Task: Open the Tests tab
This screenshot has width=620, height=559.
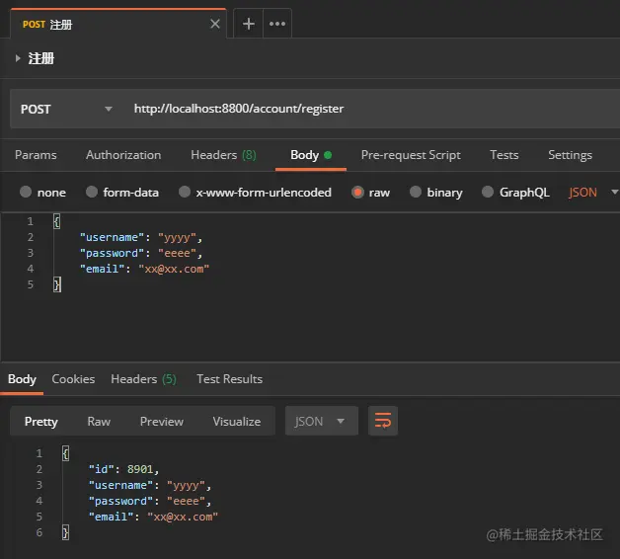Action: click(x=504, y=155)
